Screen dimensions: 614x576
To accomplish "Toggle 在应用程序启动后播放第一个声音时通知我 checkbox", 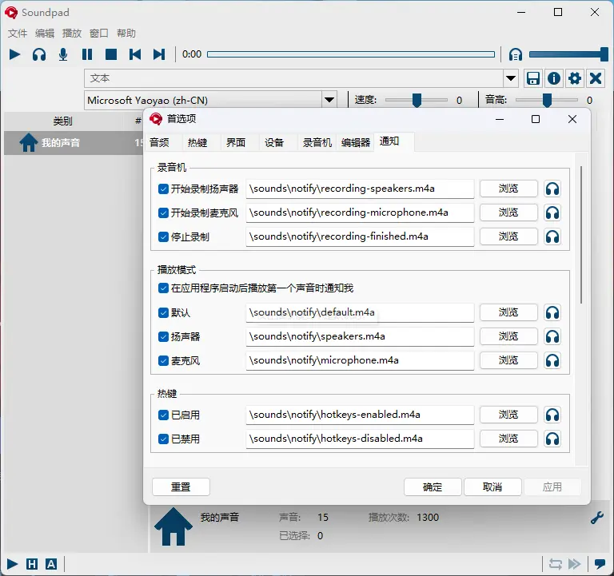I will (x=163, y=288).
